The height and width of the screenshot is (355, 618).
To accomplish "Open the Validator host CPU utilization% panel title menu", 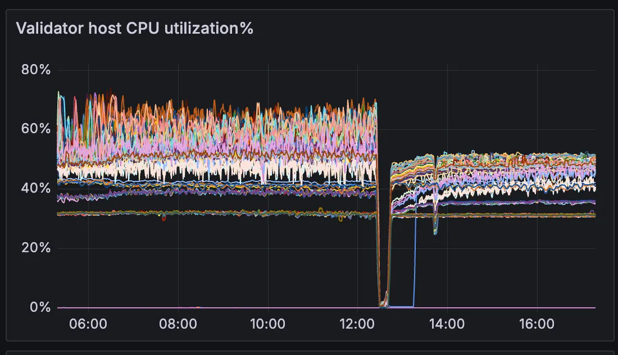I will click(x=135, y=28).
